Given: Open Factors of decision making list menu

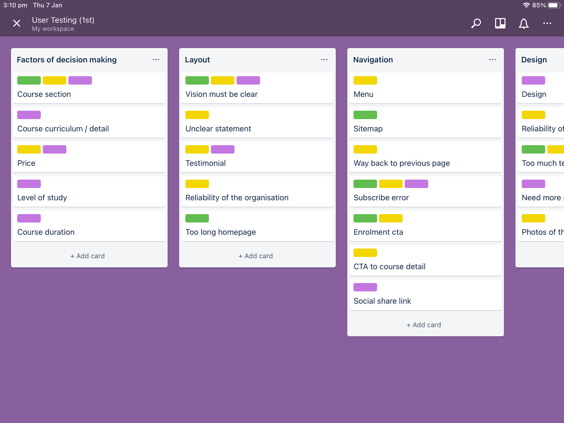Looking at the screenshot, I should (x=156, y=60).
